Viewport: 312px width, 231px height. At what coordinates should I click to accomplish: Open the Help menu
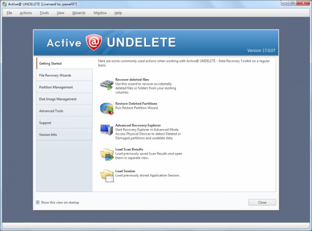click(118, 13)
